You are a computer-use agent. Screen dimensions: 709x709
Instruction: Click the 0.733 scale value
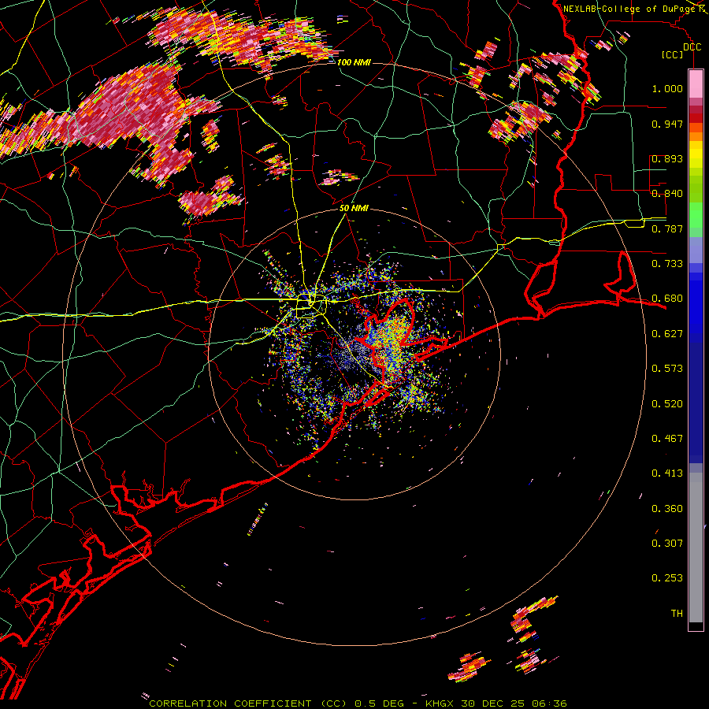pos(667,264)
